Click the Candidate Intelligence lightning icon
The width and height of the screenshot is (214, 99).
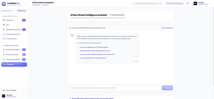(4, 50)
